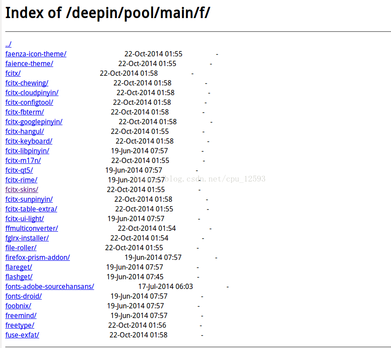Image resolution: width=391 pixels, height=348 pixels.
Task: Open the faience-theme/ directory link
Action: (x=29, y=64)
